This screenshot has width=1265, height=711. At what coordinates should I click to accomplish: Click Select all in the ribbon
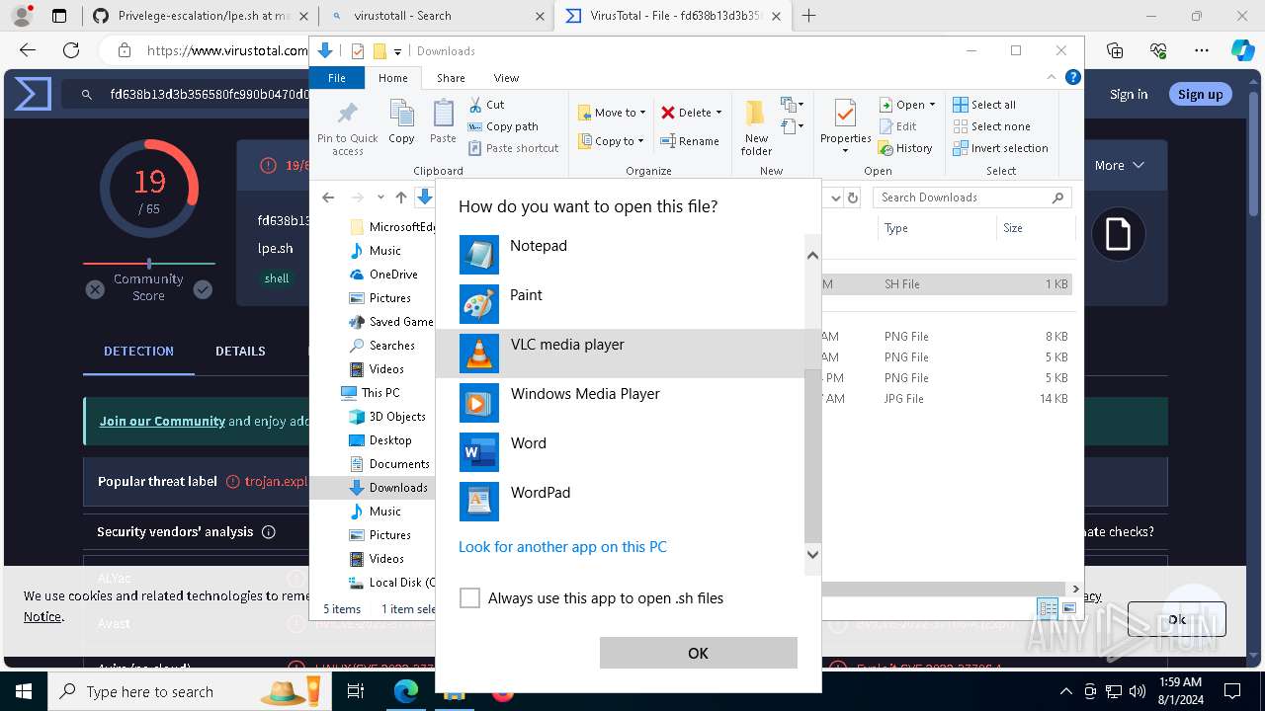[x=984, y=105]
